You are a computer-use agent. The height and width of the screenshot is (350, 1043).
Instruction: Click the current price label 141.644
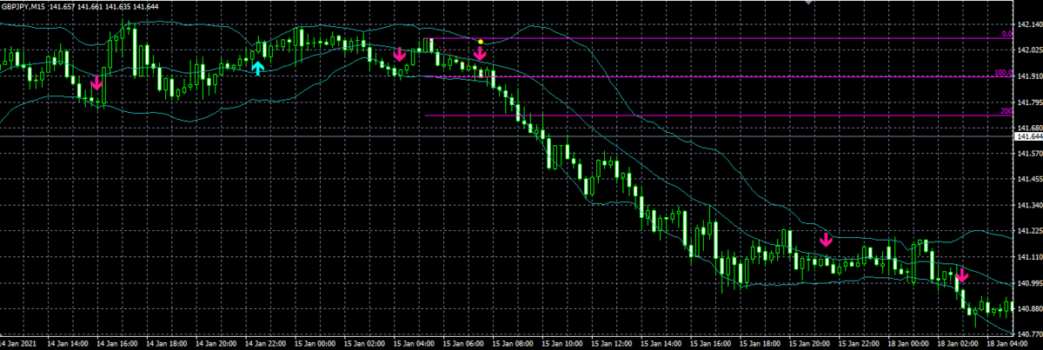pyautogui.click(x=1029, y=136)
